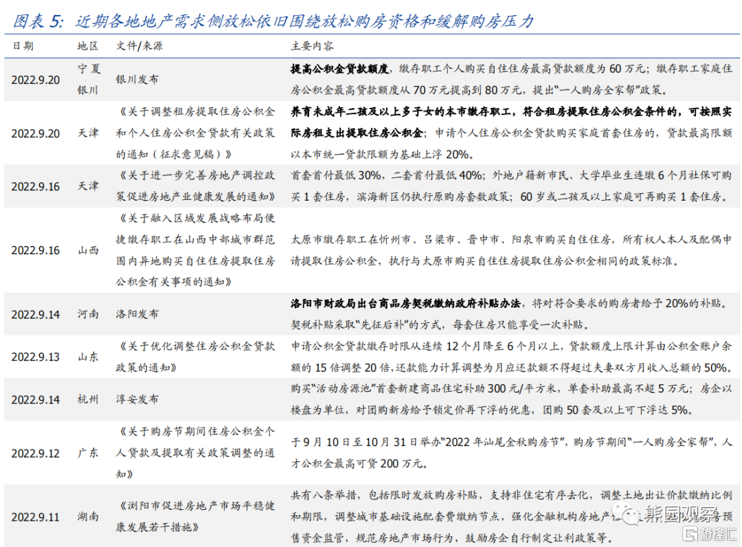The height and width of the screenshot is (547, 742).
Task: Click the 主要内容 column header
Action: [312, 46]
